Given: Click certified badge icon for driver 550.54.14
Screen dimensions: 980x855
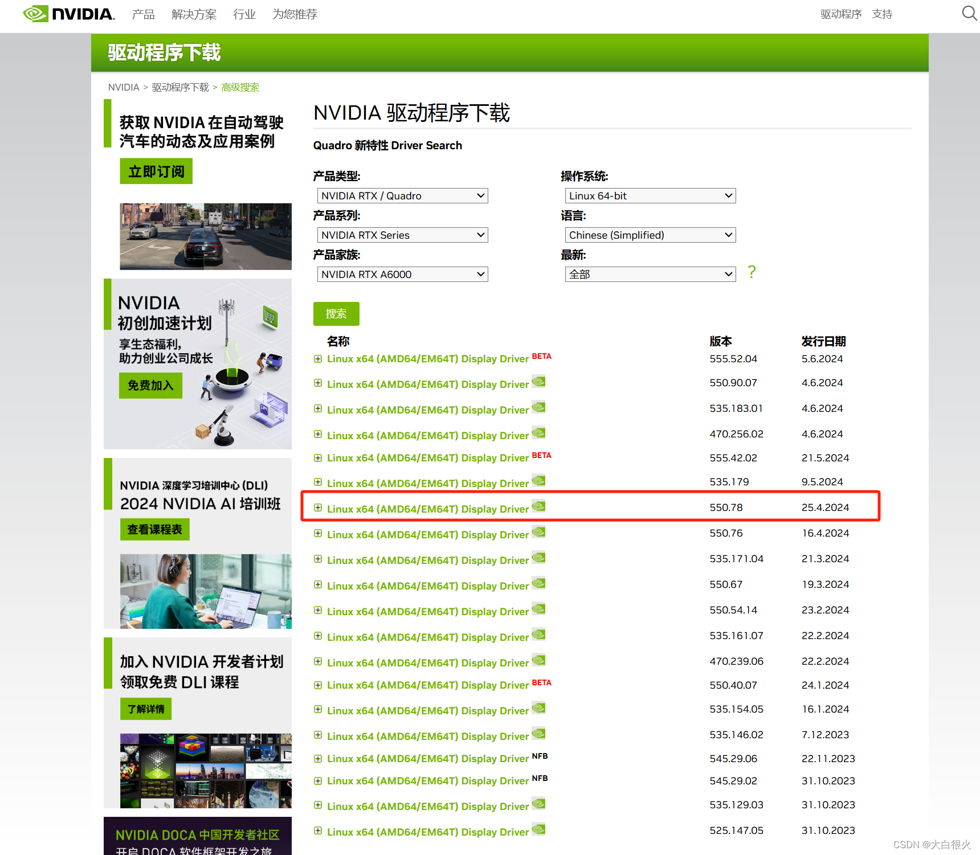Looking at the screenshot, I should pyautogui.click(x=538, y=608).
